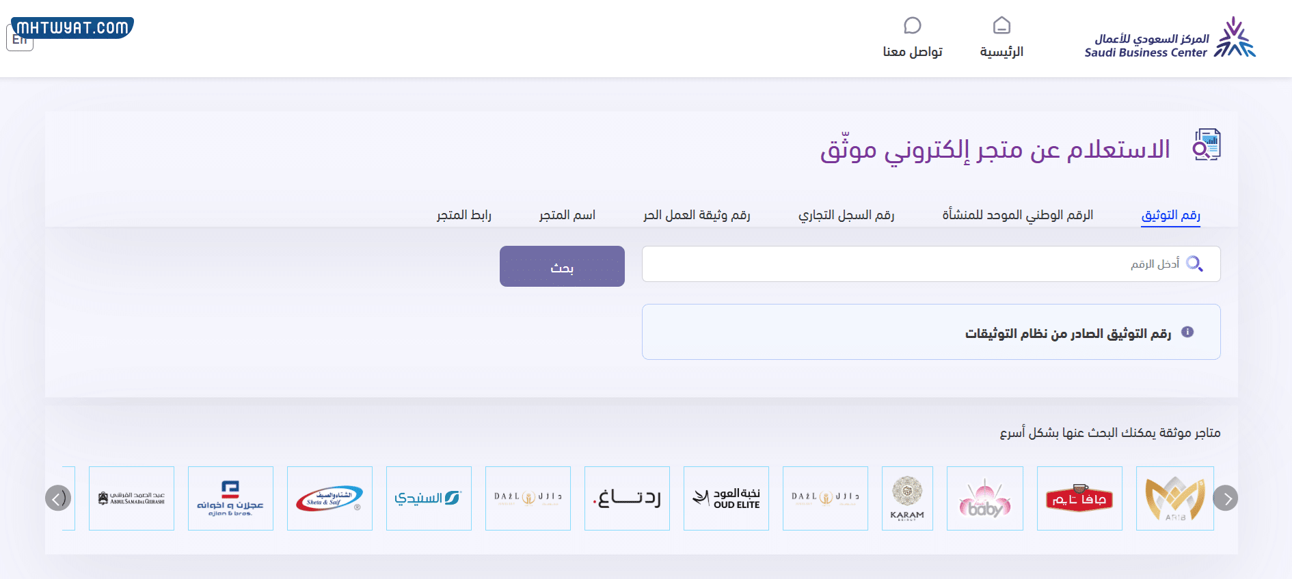Select the رابط المتجر tab
The width and height of the screenshot is (1292, 579).
pyautogui.click(x=464, y=215)
